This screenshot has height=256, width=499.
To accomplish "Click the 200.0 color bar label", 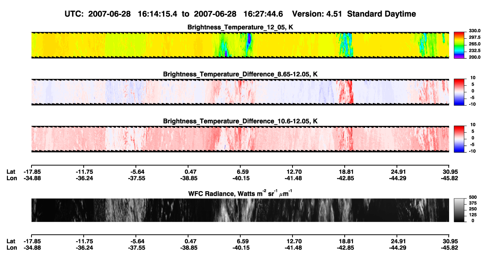I will [x=474, y=57].
